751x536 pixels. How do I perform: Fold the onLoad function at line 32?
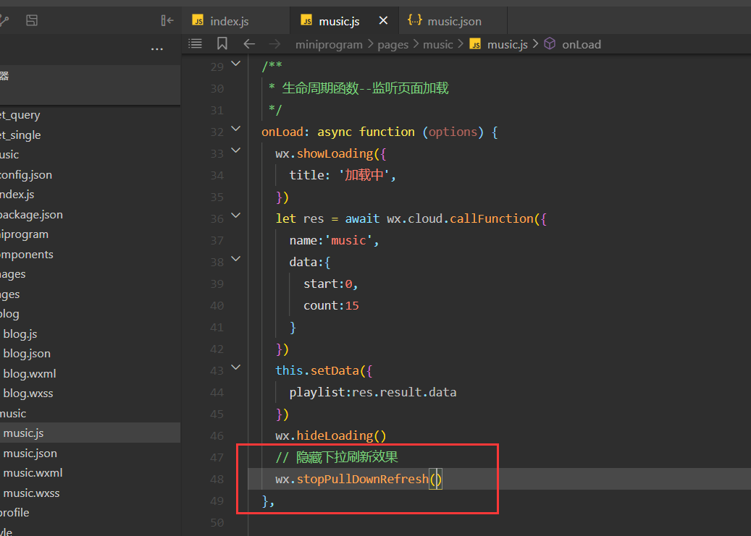(x=235, y=128)
